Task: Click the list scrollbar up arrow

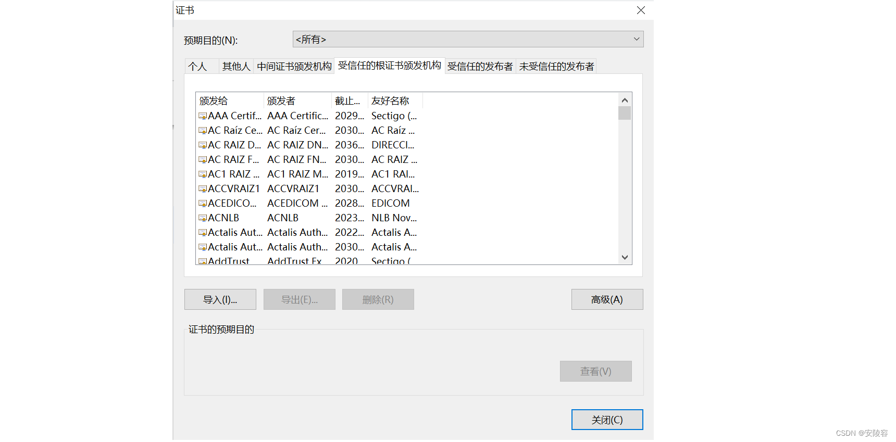Action: coord(625,100)
